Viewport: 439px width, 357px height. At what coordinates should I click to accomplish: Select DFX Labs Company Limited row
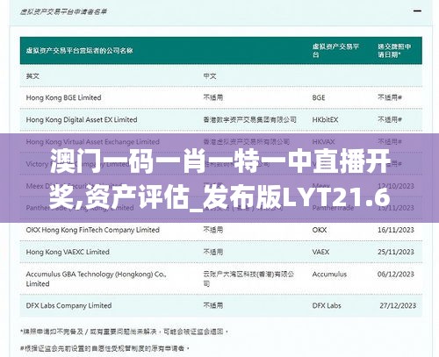point(221,305)
